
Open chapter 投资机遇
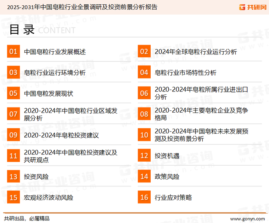pos(167,156)
